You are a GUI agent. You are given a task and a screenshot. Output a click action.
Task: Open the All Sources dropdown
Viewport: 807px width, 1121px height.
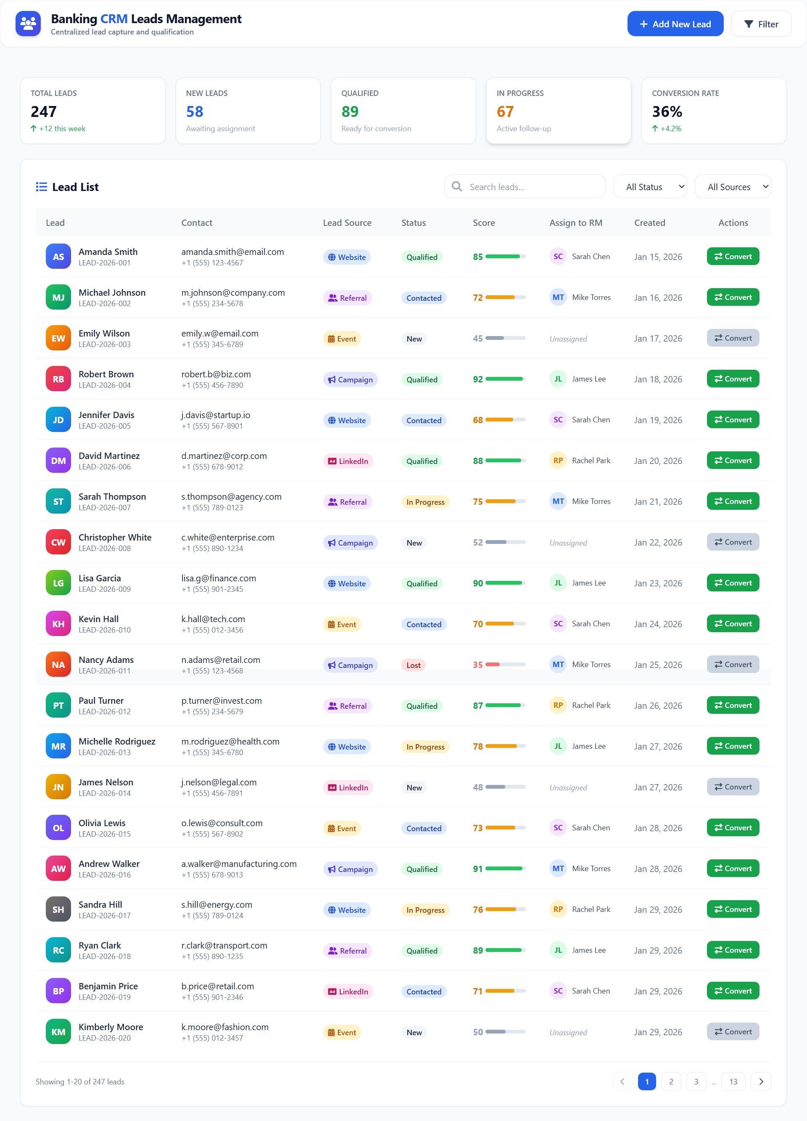point(733,186)
